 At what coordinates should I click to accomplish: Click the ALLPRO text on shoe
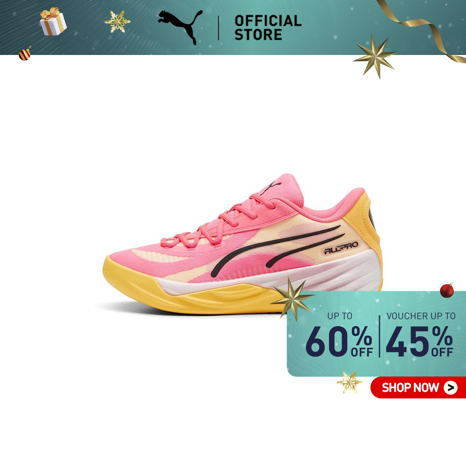tap(341, 248)
